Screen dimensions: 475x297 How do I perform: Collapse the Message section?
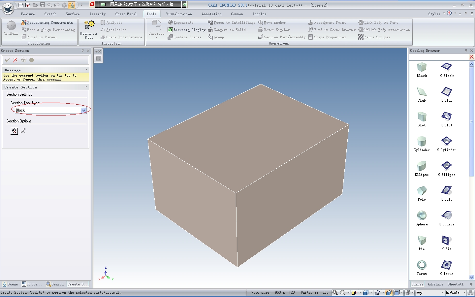point(86,70)
